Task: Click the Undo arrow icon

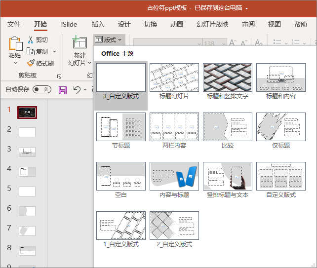Action: (77, 90)
